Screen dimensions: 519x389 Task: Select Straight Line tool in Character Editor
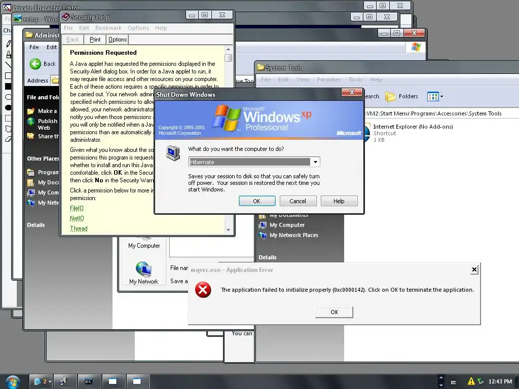click(x=8, y=65)
